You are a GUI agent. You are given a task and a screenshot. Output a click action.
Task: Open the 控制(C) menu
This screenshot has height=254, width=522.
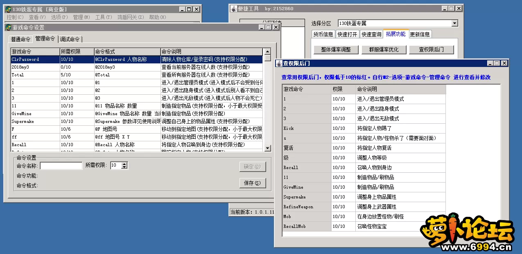pos(15,17)
